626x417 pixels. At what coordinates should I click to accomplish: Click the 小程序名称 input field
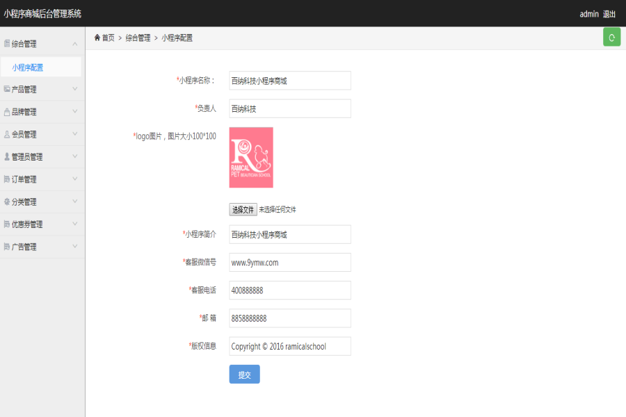point(290,81)
